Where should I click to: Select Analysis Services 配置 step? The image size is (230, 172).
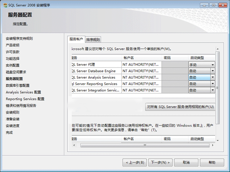tap(23, 92)
